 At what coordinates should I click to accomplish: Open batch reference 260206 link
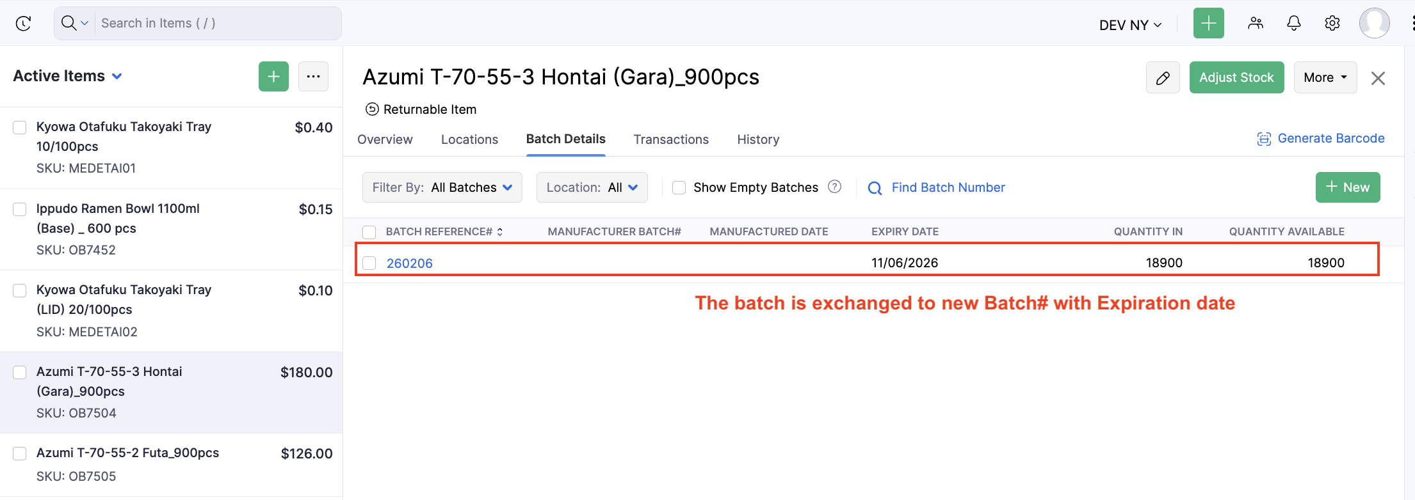coord(410,263)
